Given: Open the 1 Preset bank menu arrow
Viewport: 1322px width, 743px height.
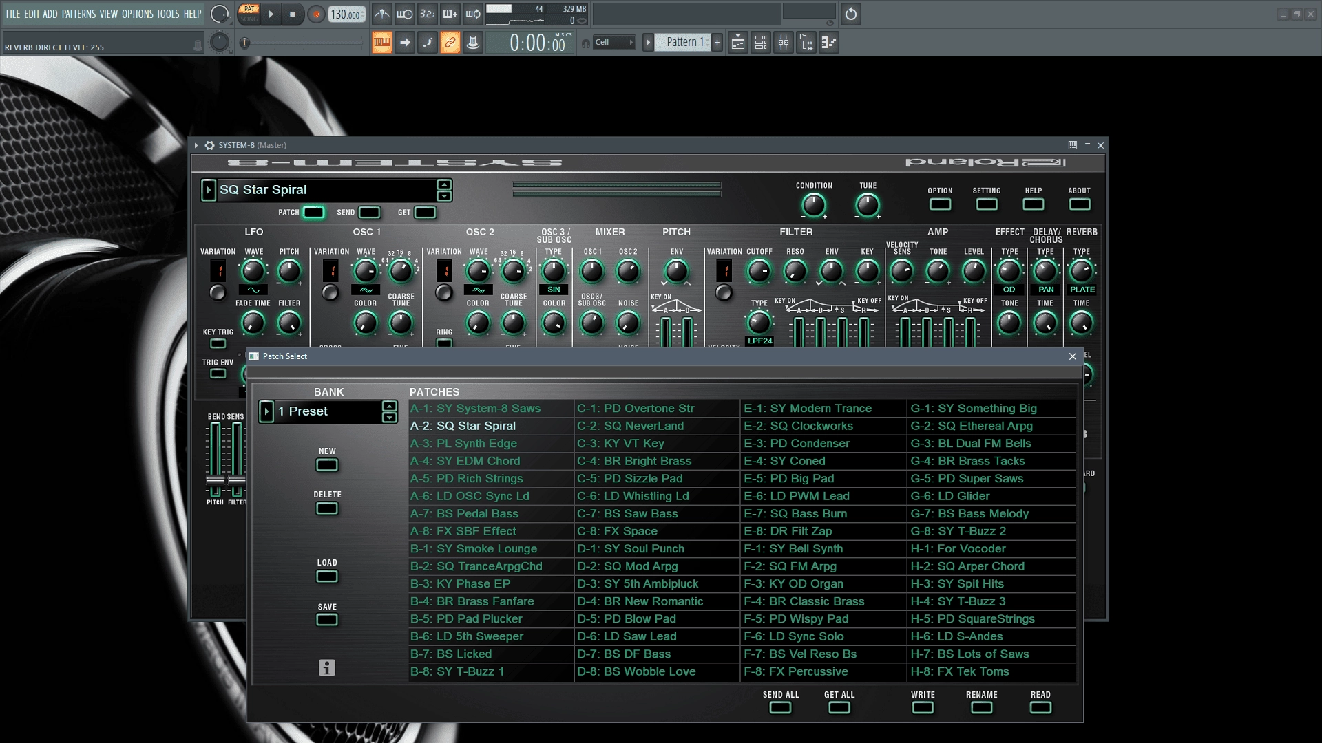Looking at the screenshot, I should [266, 411].
